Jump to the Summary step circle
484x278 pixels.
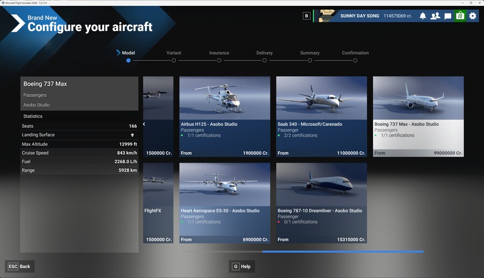pyautogui.click(x=310, y=61)
